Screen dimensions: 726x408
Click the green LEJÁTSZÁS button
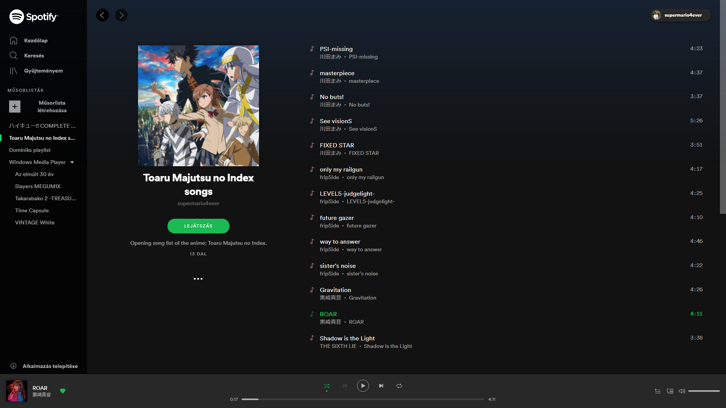198,226
